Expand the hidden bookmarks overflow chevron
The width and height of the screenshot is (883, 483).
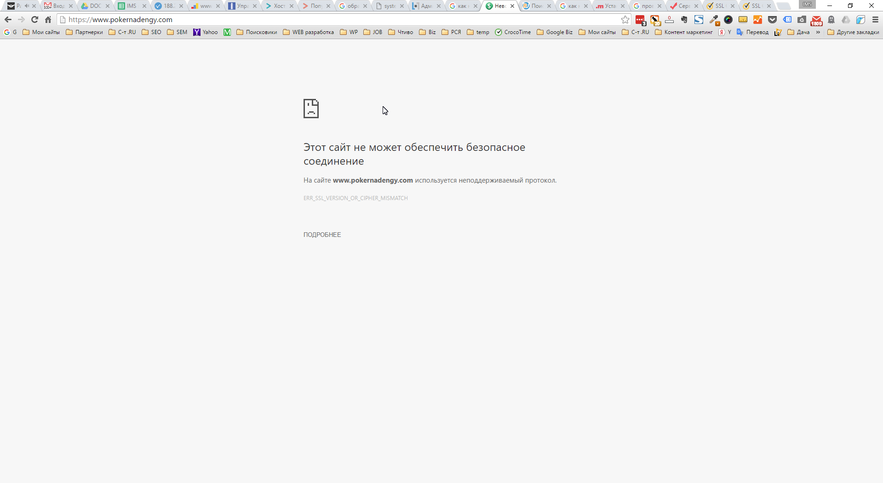coord(818,32)
